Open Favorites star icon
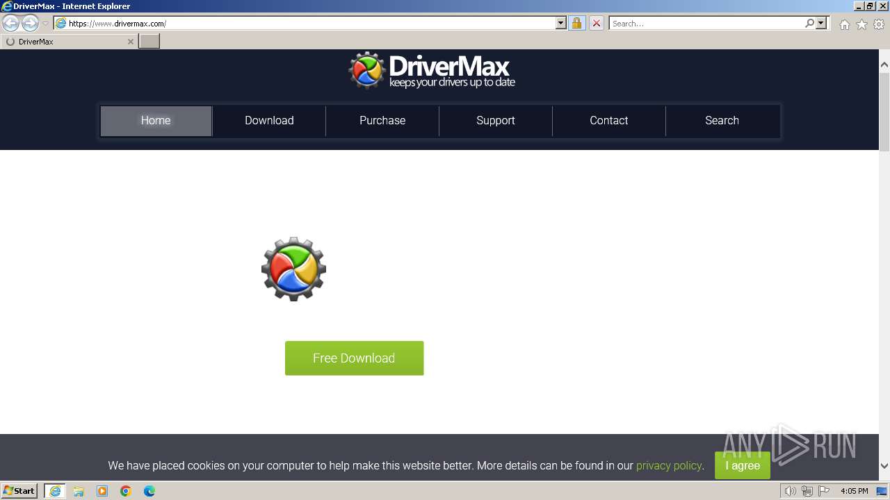 (x=861, y=24)
